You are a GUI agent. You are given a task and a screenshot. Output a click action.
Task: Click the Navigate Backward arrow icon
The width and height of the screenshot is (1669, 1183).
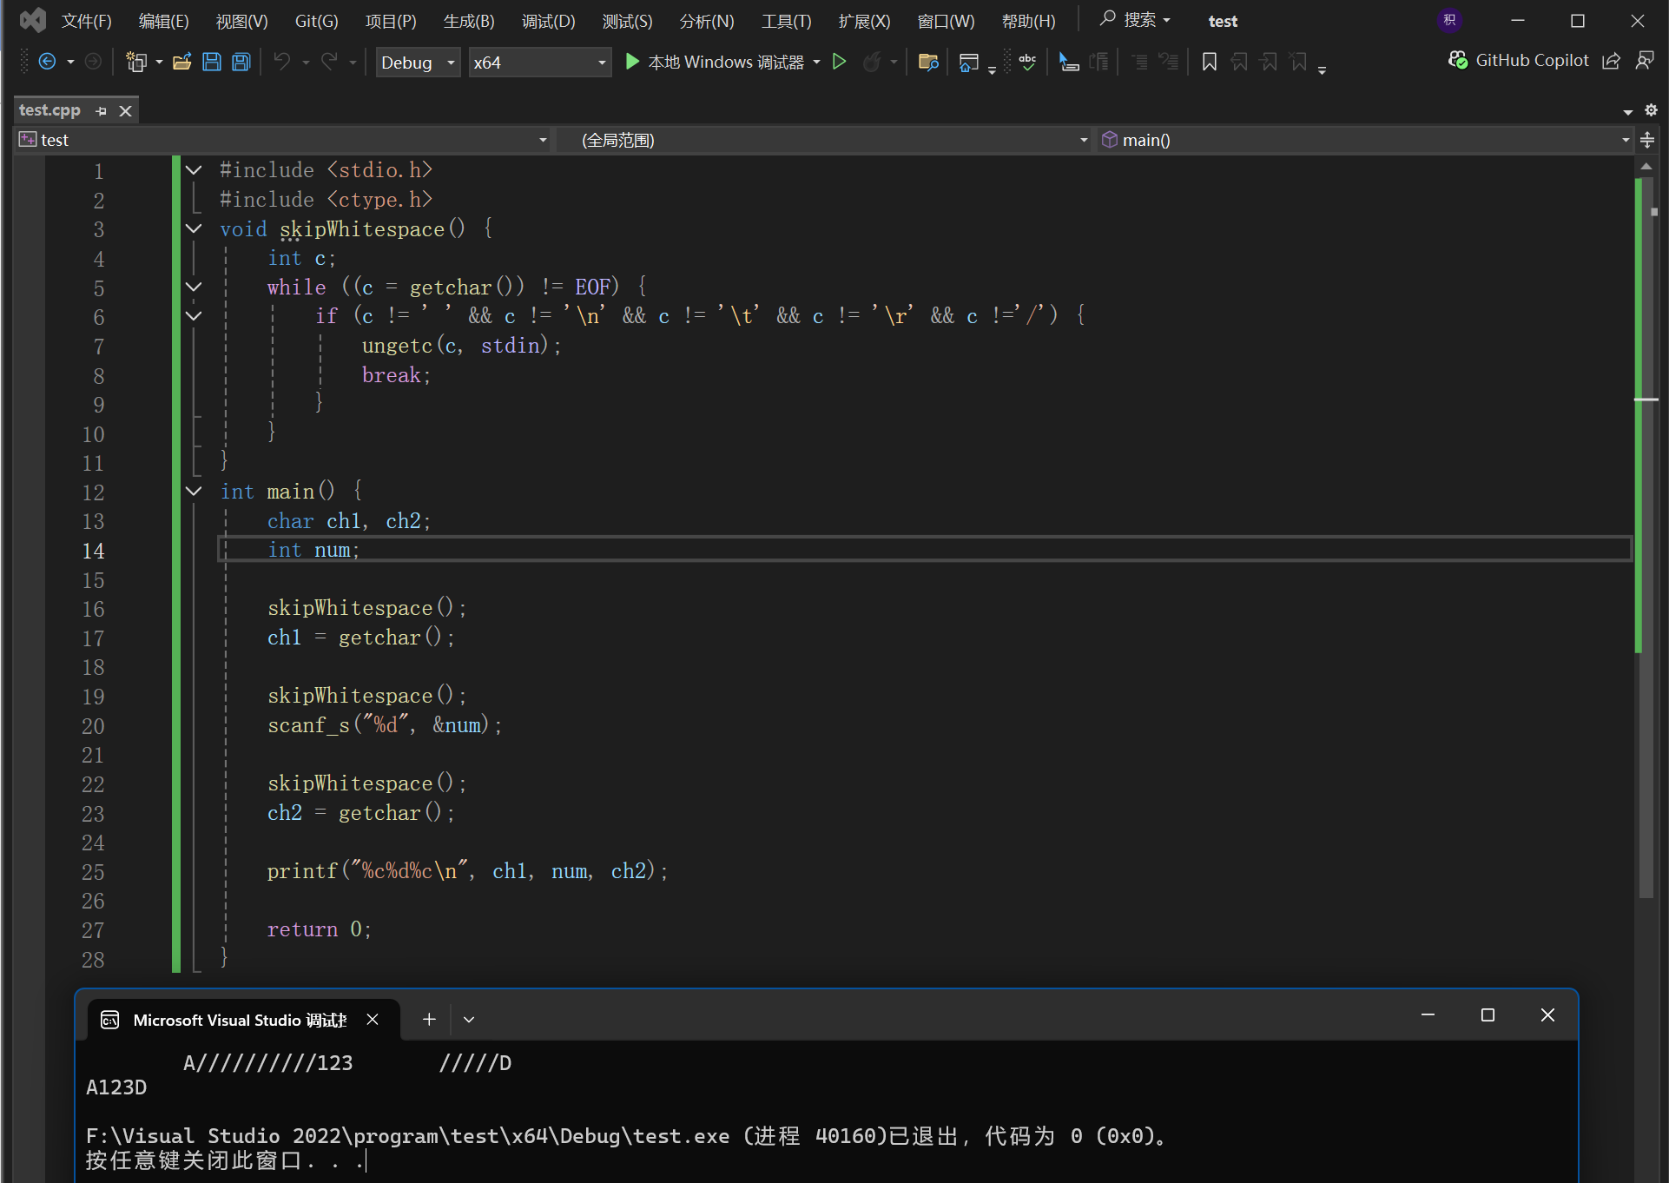pos(48,62)
